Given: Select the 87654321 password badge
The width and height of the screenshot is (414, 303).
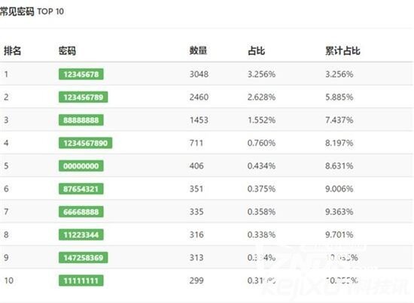Looking at the screenshot, I should pyautogui.click(x=81, y=189).
